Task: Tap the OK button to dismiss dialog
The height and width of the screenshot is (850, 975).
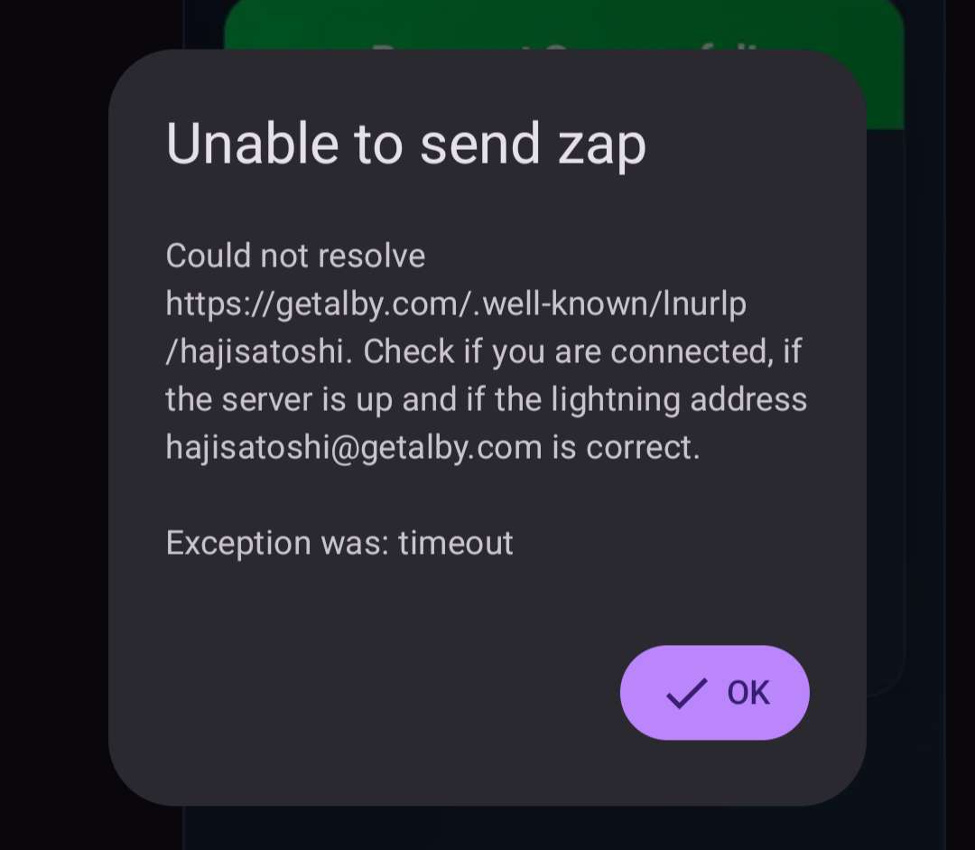Action: [x=714, y=692]
